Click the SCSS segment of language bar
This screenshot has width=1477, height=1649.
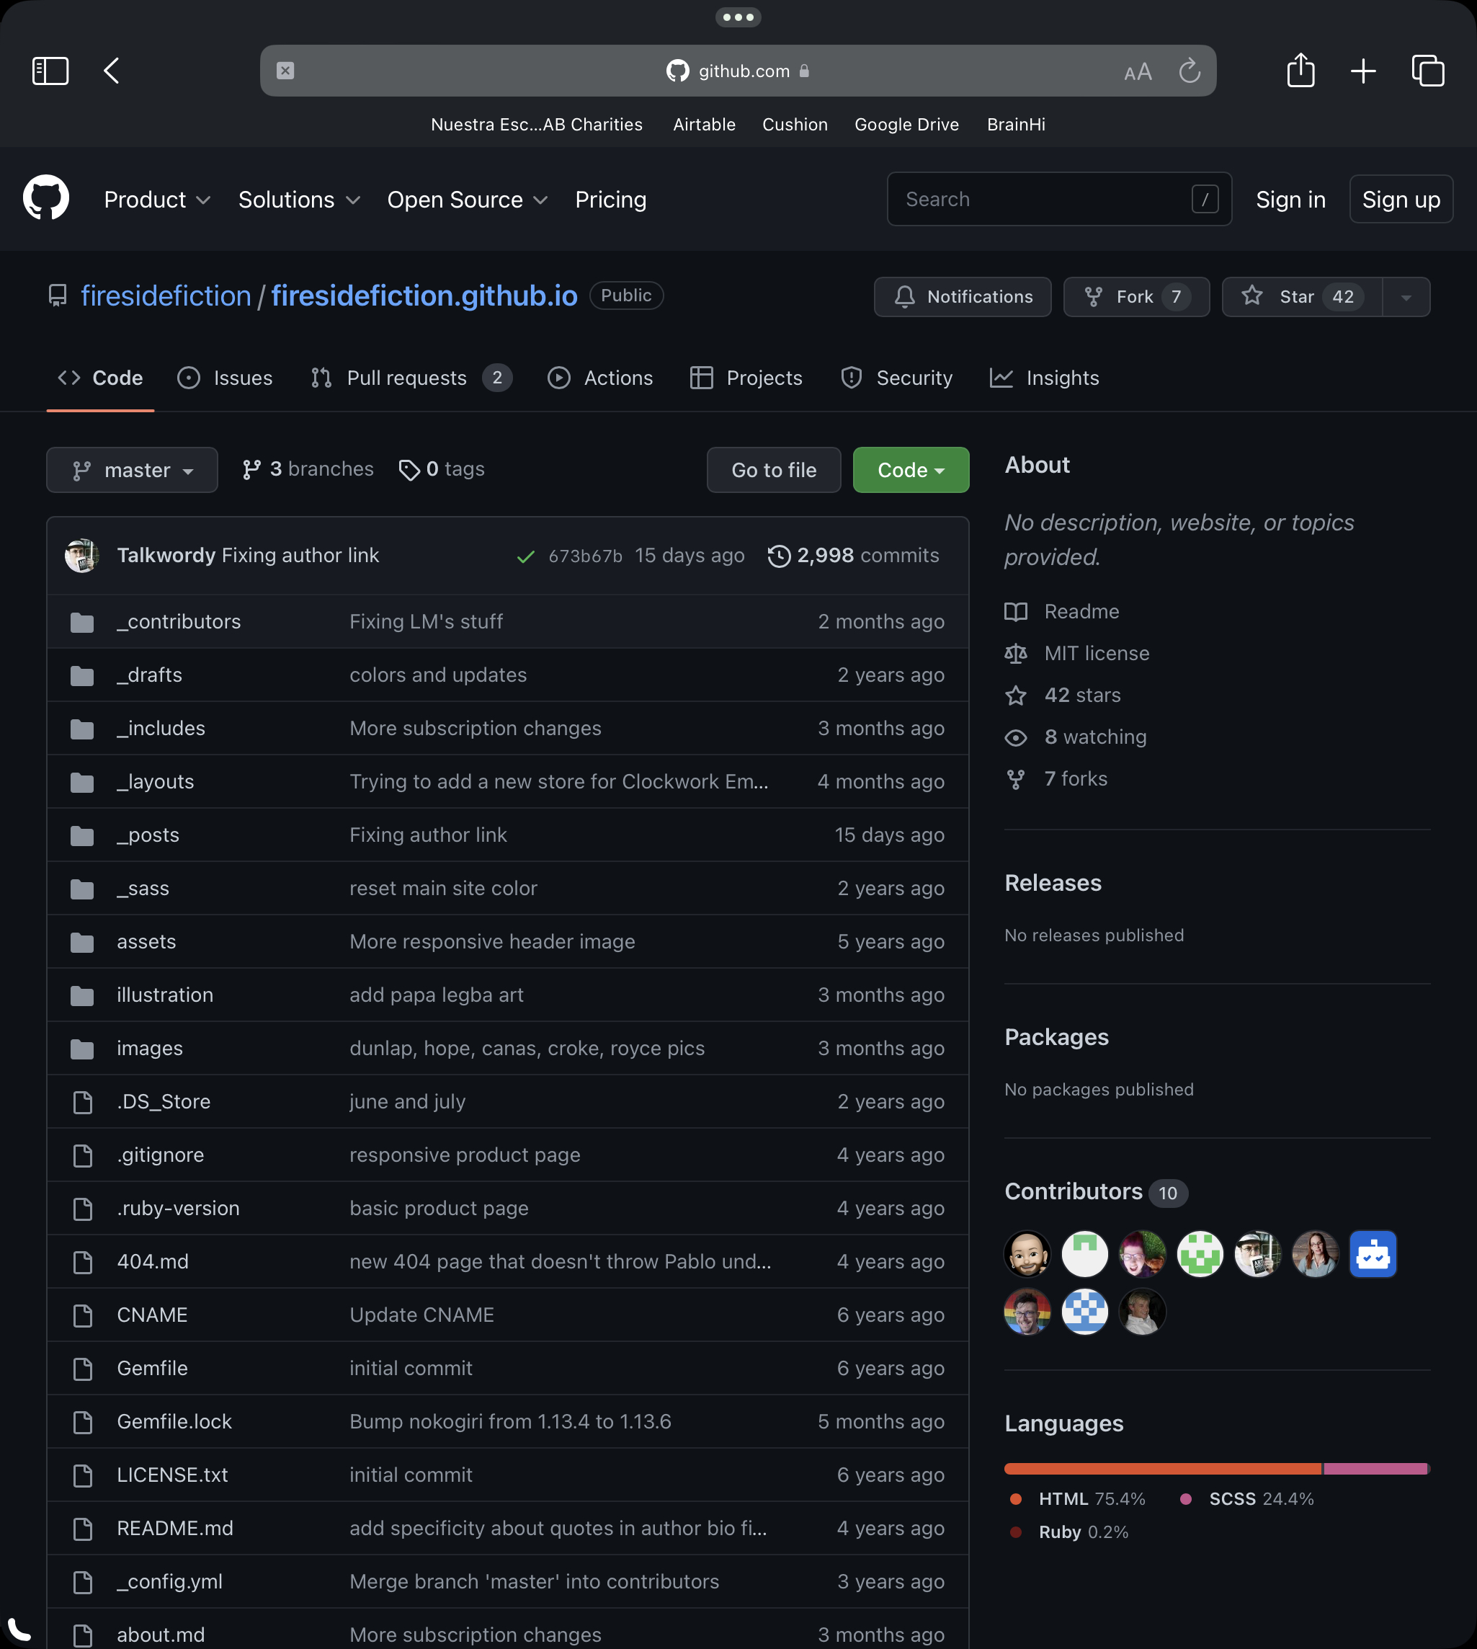(1375, 1469)
